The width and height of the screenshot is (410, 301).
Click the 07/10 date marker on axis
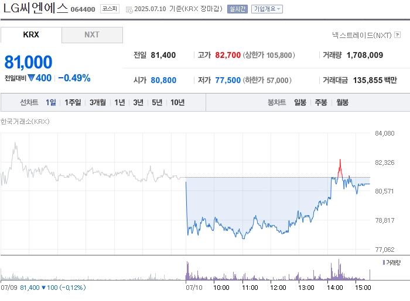point(194,288)
